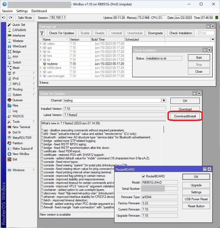This screenshot has height=228, width=220.
Task: Click the Find field in Package List
Action: point(206,33)
